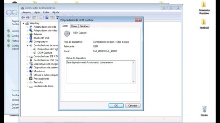Screen dimensions: 220x123
Task: Expand Unidades de disco node
Action: point(27,86)
